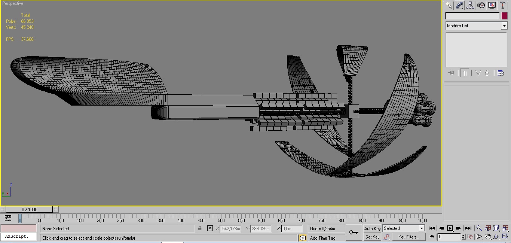Open the Utilities hammer tab
This screenshot has height=243, width=511.
(502, 5)
